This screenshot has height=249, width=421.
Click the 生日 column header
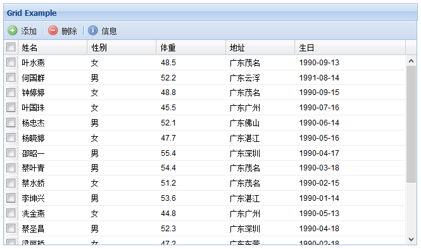pos(350,48)
